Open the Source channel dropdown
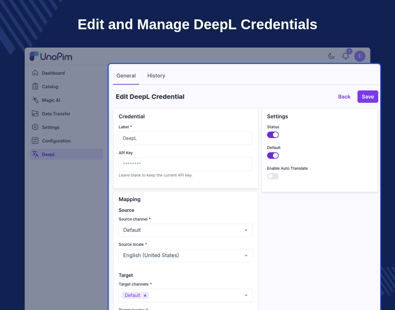Image resolution: width=395 pixels, height=310 pixels. click(x=186, y=230)
